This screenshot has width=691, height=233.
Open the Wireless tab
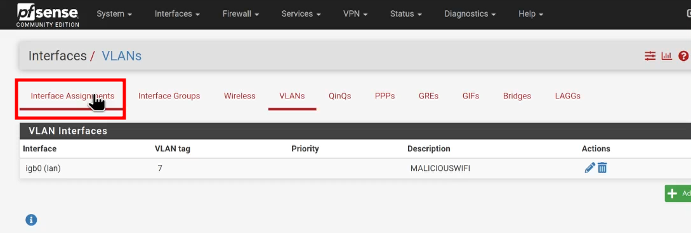click(240, 96)
